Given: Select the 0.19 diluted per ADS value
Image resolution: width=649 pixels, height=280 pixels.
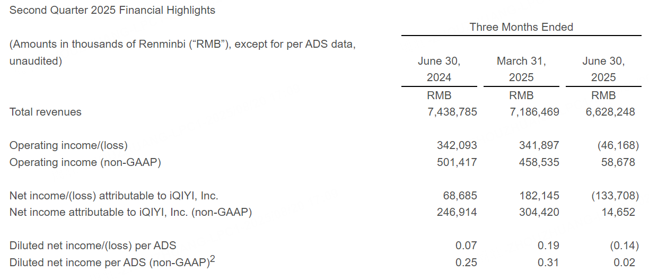Looking at the screenshot, I should coord(548,246).
